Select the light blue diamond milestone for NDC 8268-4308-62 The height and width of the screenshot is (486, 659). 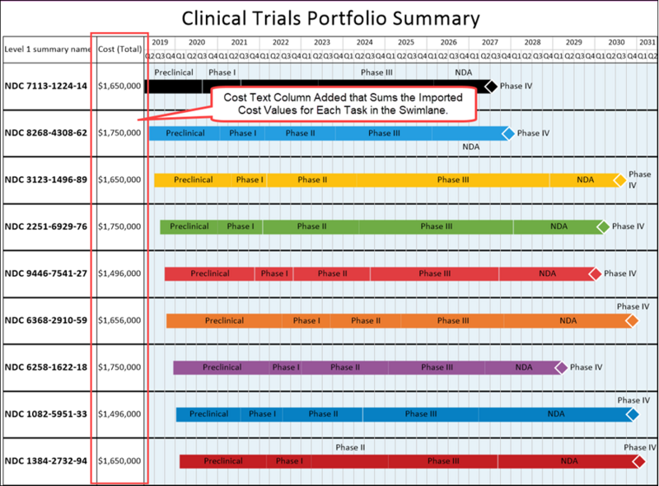[508, 133]
